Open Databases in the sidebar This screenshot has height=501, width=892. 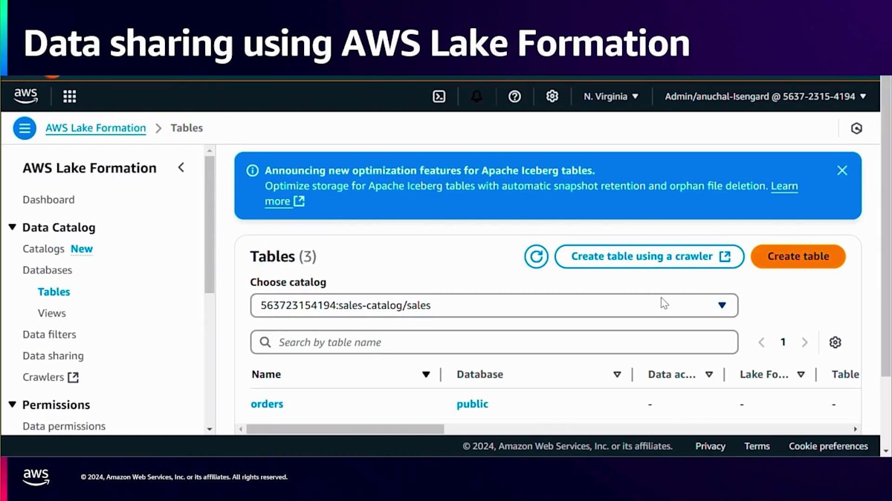[47, 270]
